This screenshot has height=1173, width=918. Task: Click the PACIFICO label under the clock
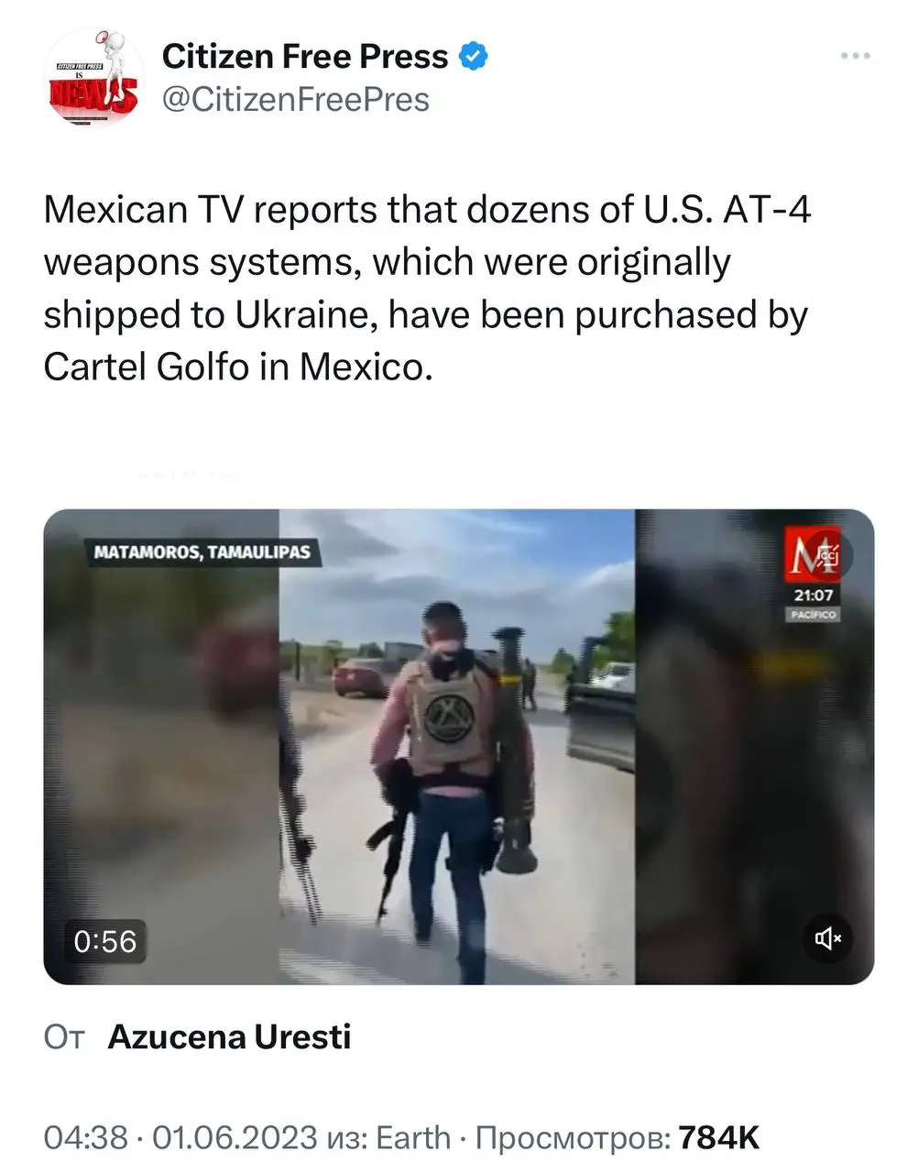pos(814,614)
